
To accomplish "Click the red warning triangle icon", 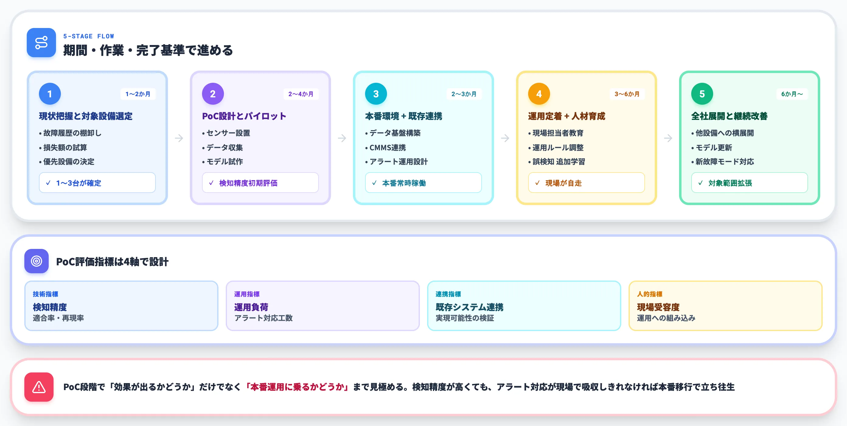I will pos(39,387).
